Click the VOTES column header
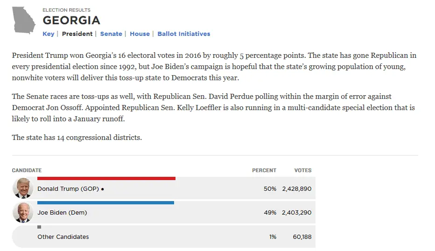 pyautogui.click(x=302, y=170)
